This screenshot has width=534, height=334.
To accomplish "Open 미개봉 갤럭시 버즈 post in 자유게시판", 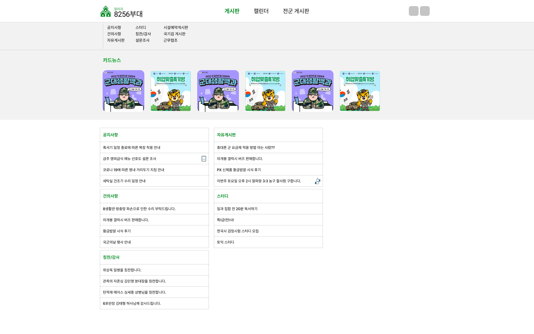I will coord(268,159).
